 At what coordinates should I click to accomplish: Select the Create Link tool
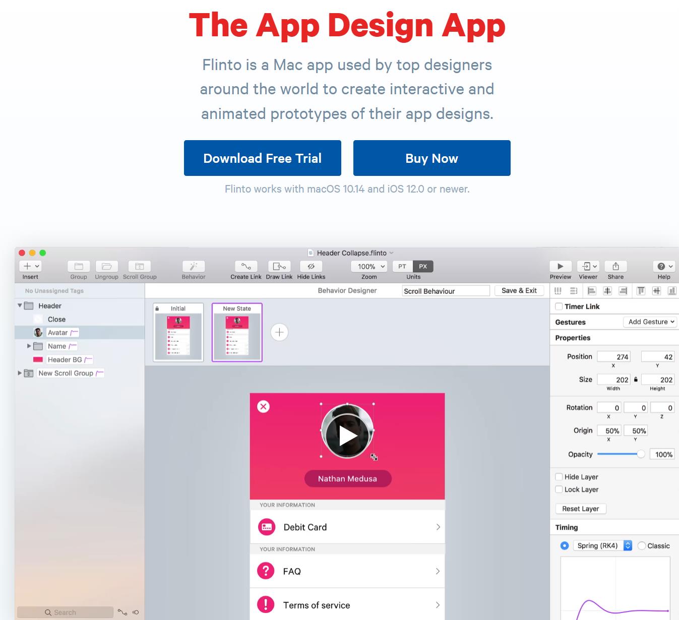[x=246, y=266]
